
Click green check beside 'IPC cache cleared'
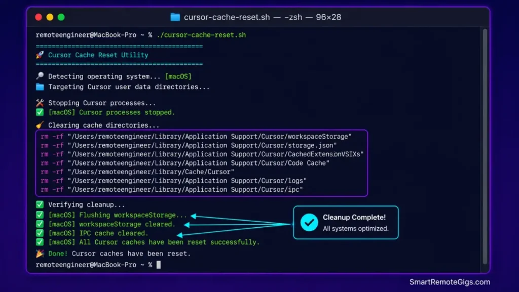coord(40,233)
